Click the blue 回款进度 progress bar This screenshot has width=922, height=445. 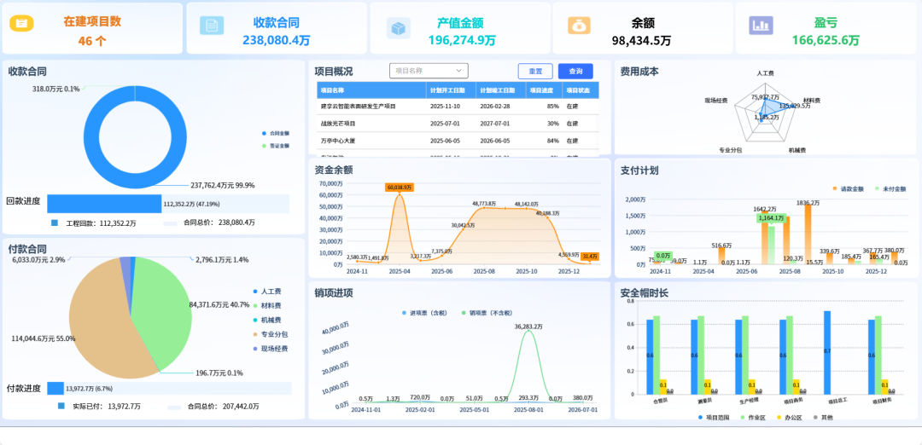(x=103, y=204)
